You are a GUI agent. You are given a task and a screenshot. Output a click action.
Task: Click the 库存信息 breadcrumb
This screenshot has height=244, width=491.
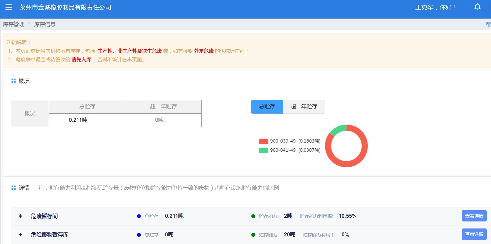coord(45,24)
